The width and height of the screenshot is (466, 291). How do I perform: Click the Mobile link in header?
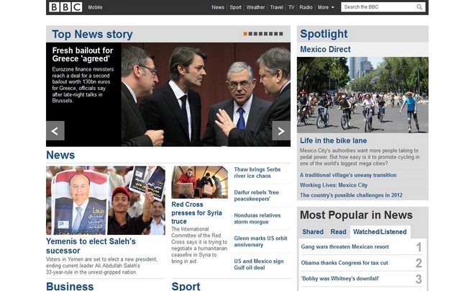coord(95,7)
